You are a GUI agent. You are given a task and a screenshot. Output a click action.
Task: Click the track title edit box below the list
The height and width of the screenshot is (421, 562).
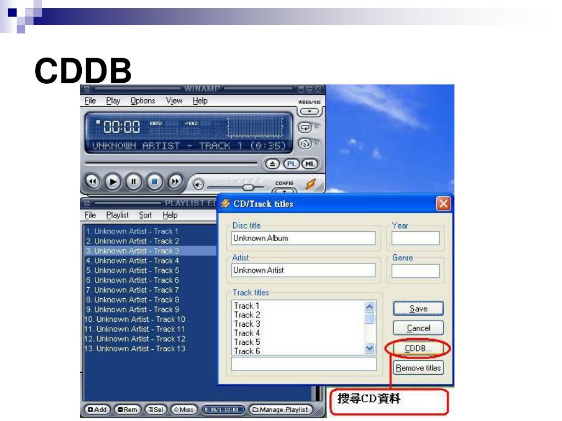click(304, 364)
